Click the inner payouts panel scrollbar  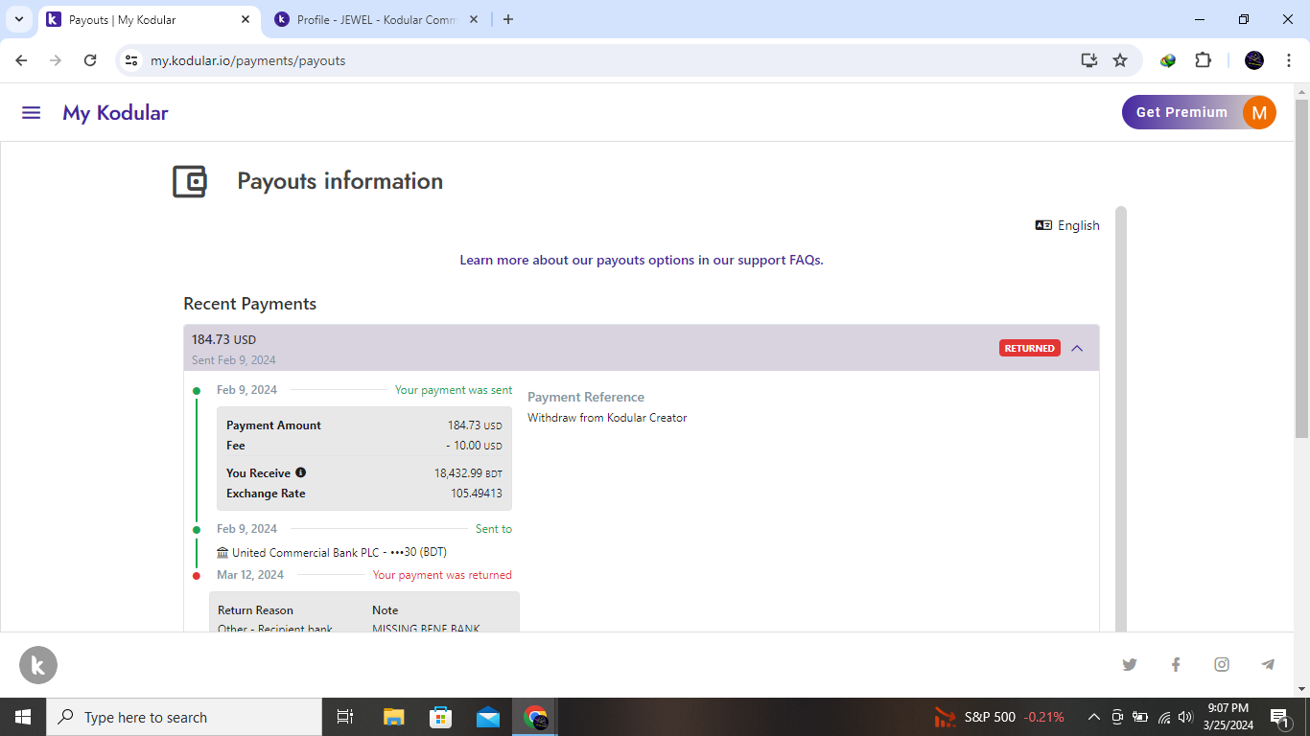pyautogui.click(x=1121, y=418)
